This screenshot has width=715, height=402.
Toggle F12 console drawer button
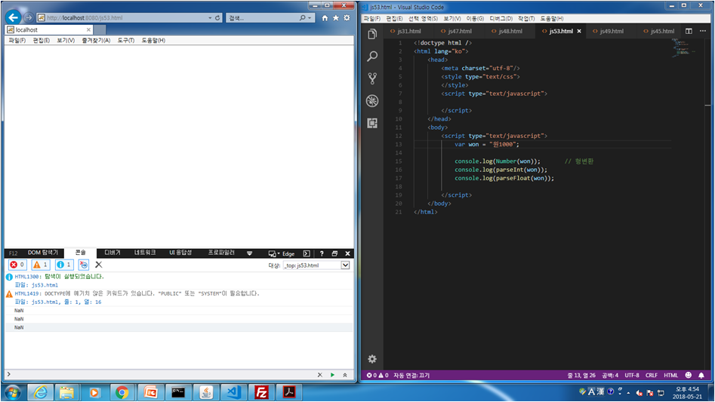pos(307,253)
